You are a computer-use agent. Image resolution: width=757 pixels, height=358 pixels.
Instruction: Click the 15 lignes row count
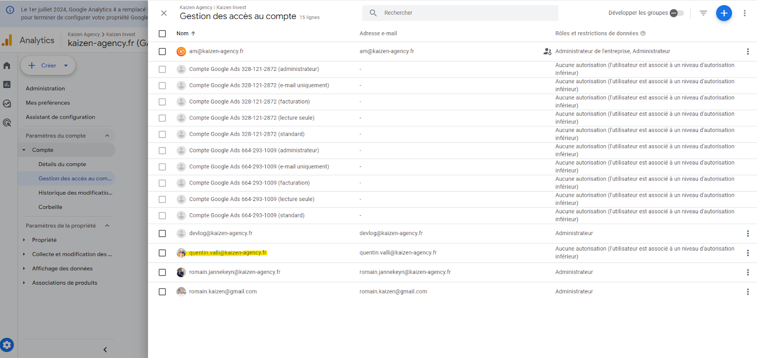click(x=309, y=17)
